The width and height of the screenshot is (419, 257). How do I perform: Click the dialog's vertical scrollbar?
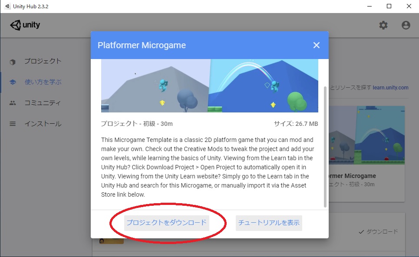325,147
